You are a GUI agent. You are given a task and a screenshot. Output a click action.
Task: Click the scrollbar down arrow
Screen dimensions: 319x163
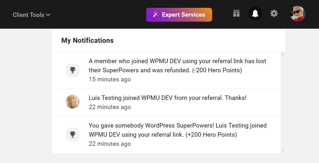coord(283,150)
